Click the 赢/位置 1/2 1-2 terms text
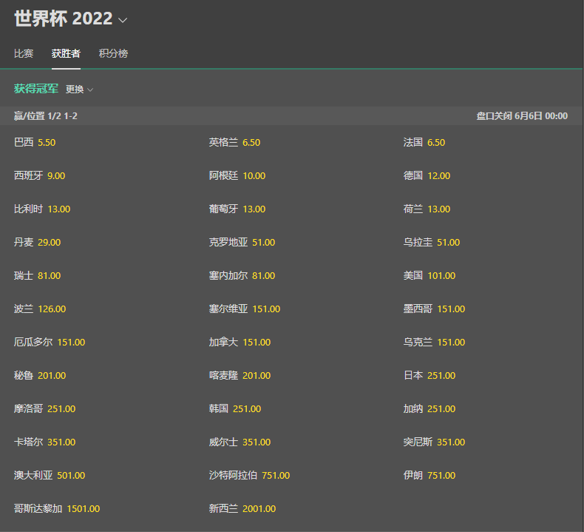 tap(45, 116)
